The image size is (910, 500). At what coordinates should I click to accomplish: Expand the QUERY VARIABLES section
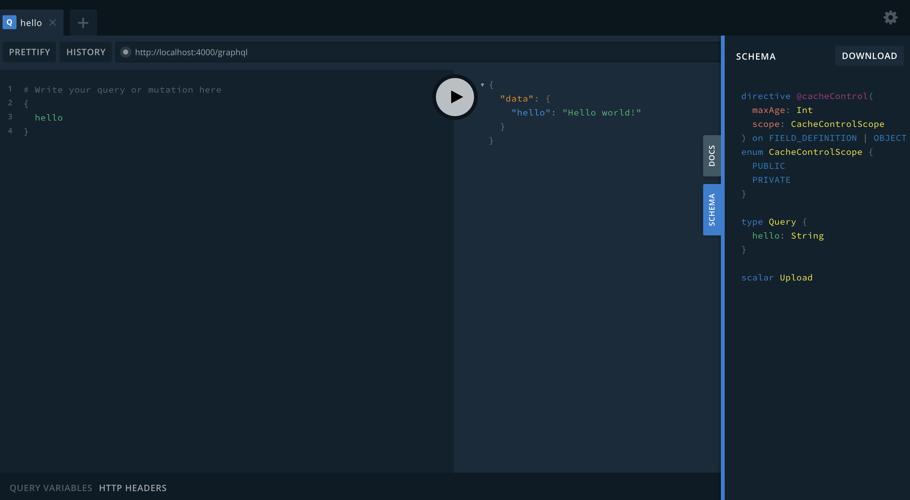51,488
